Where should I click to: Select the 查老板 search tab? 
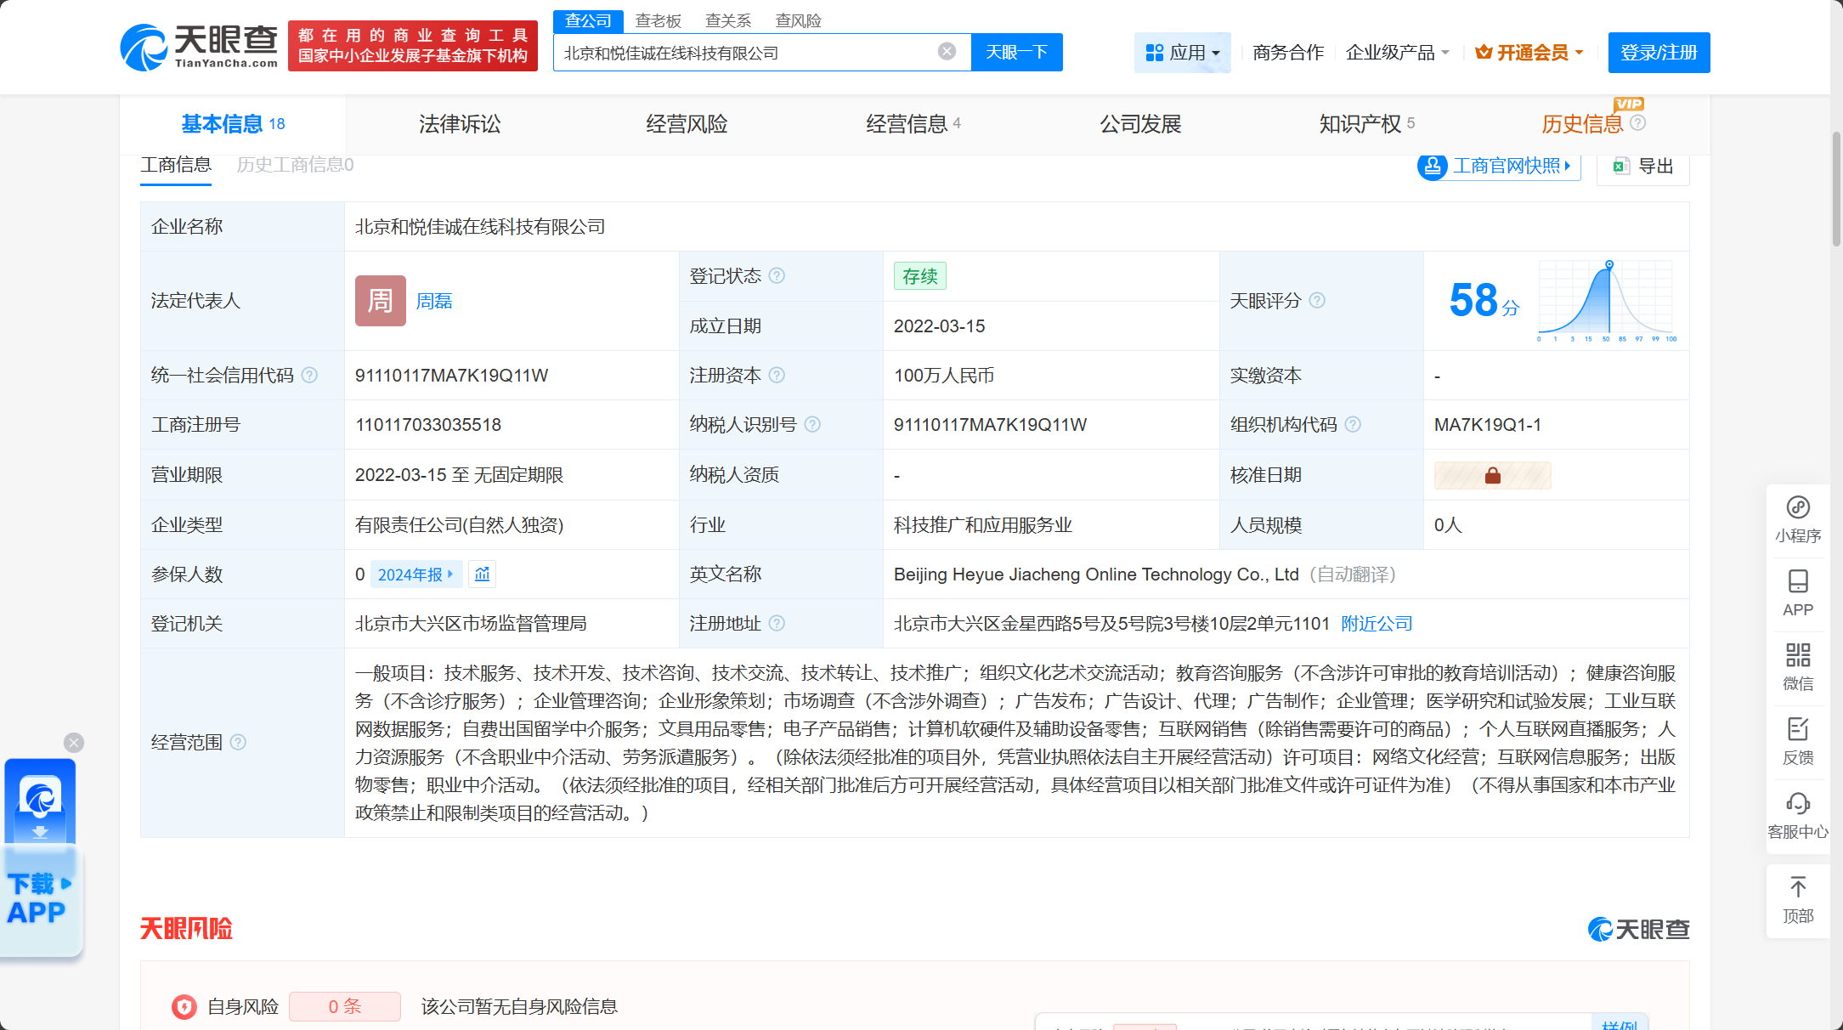(x=659, y=20)
